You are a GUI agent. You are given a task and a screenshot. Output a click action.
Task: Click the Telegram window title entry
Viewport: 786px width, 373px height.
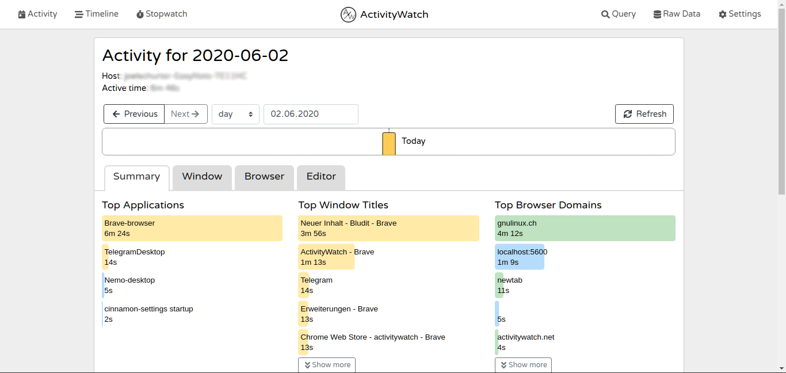tap(316, 286)
